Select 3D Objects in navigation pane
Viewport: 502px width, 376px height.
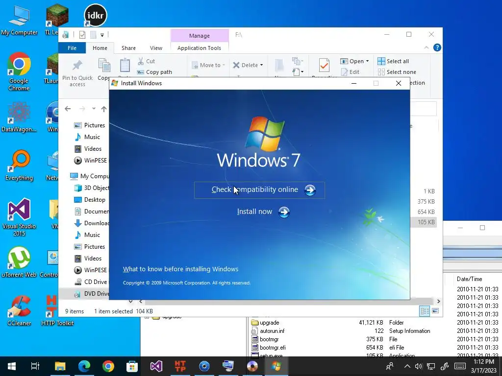click(91, 188)
